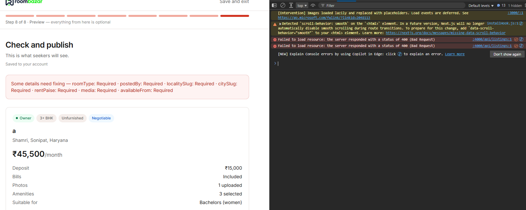
Task: Click listing title 'a'
Action: point(14,131)
